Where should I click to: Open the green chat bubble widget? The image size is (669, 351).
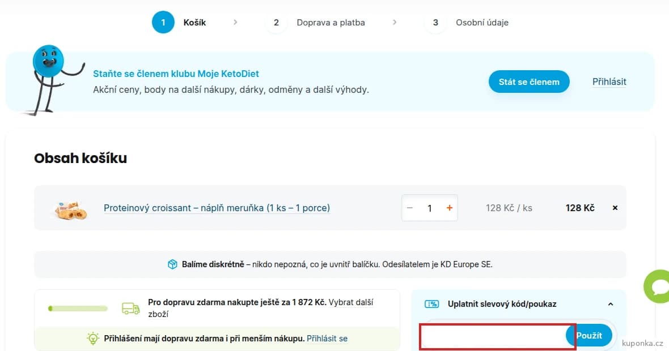click(658, 286)
